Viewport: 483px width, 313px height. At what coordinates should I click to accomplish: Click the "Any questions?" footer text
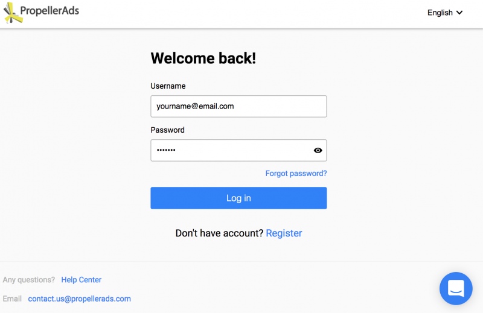click(28, 280)
